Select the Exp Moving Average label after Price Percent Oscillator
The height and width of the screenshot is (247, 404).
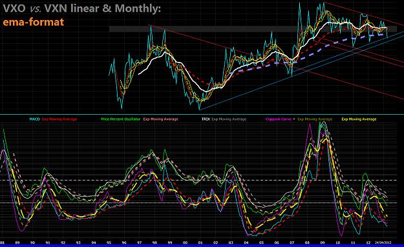pos(160,119)
